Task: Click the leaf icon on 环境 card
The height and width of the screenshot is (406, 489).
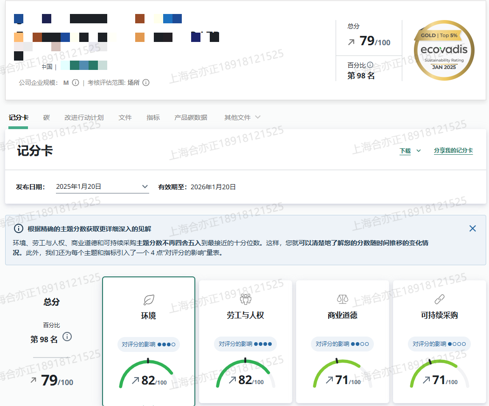Action: tap(149, 299)
